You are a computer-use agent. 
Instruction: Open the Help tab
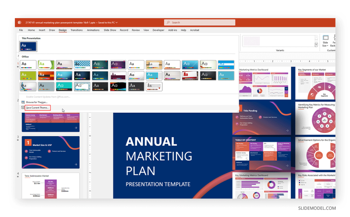(183, 30)
